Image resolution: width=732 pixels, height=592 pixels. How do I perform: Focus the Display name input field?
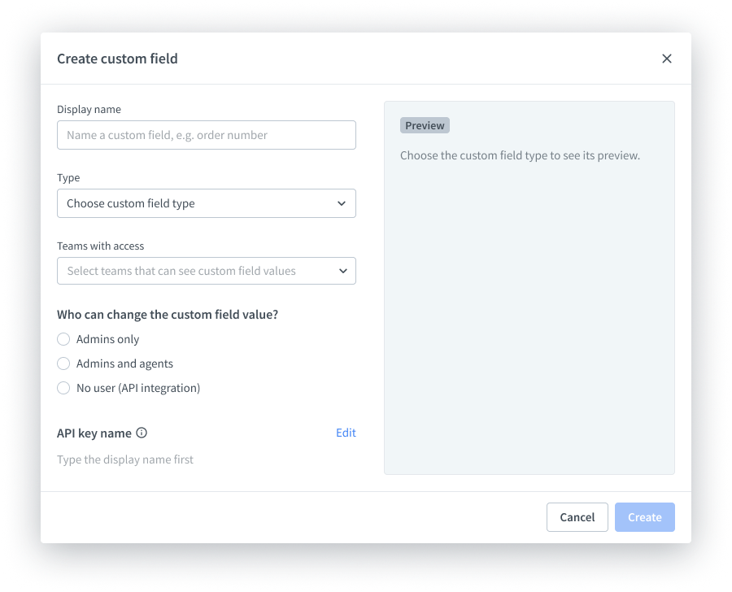[206, 135]
